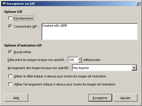The image size is (142, 106).
Task: Enable the Entrelacement checkbox
Action: point(10,18)
